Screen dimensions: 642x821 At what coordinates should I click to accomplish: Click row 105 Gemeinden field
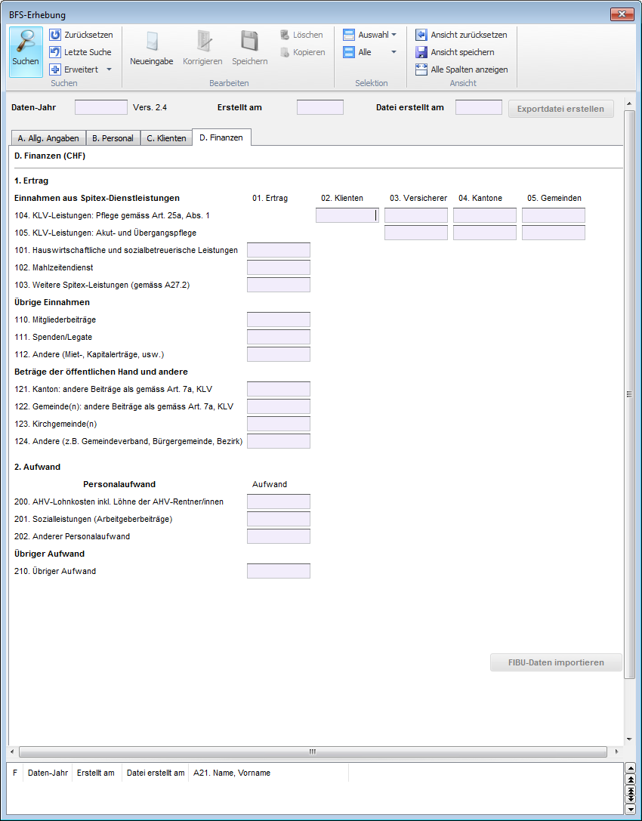[553, 233]
